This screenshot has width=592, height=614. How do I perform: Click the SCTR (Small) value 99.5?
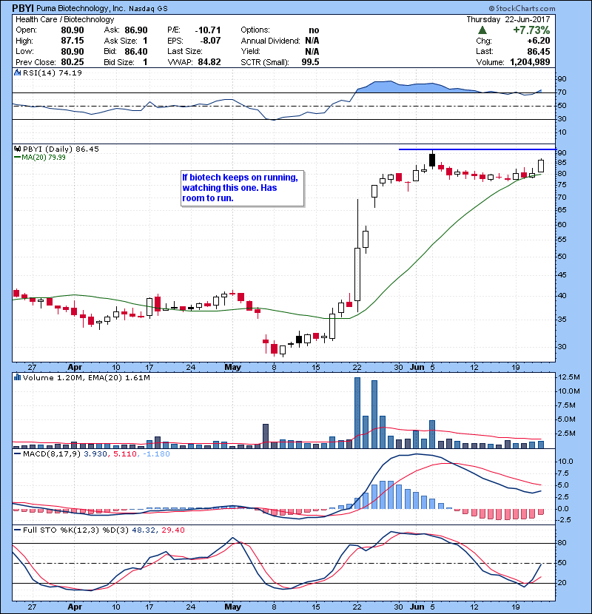pyautogui.click(x=310, y=62)
